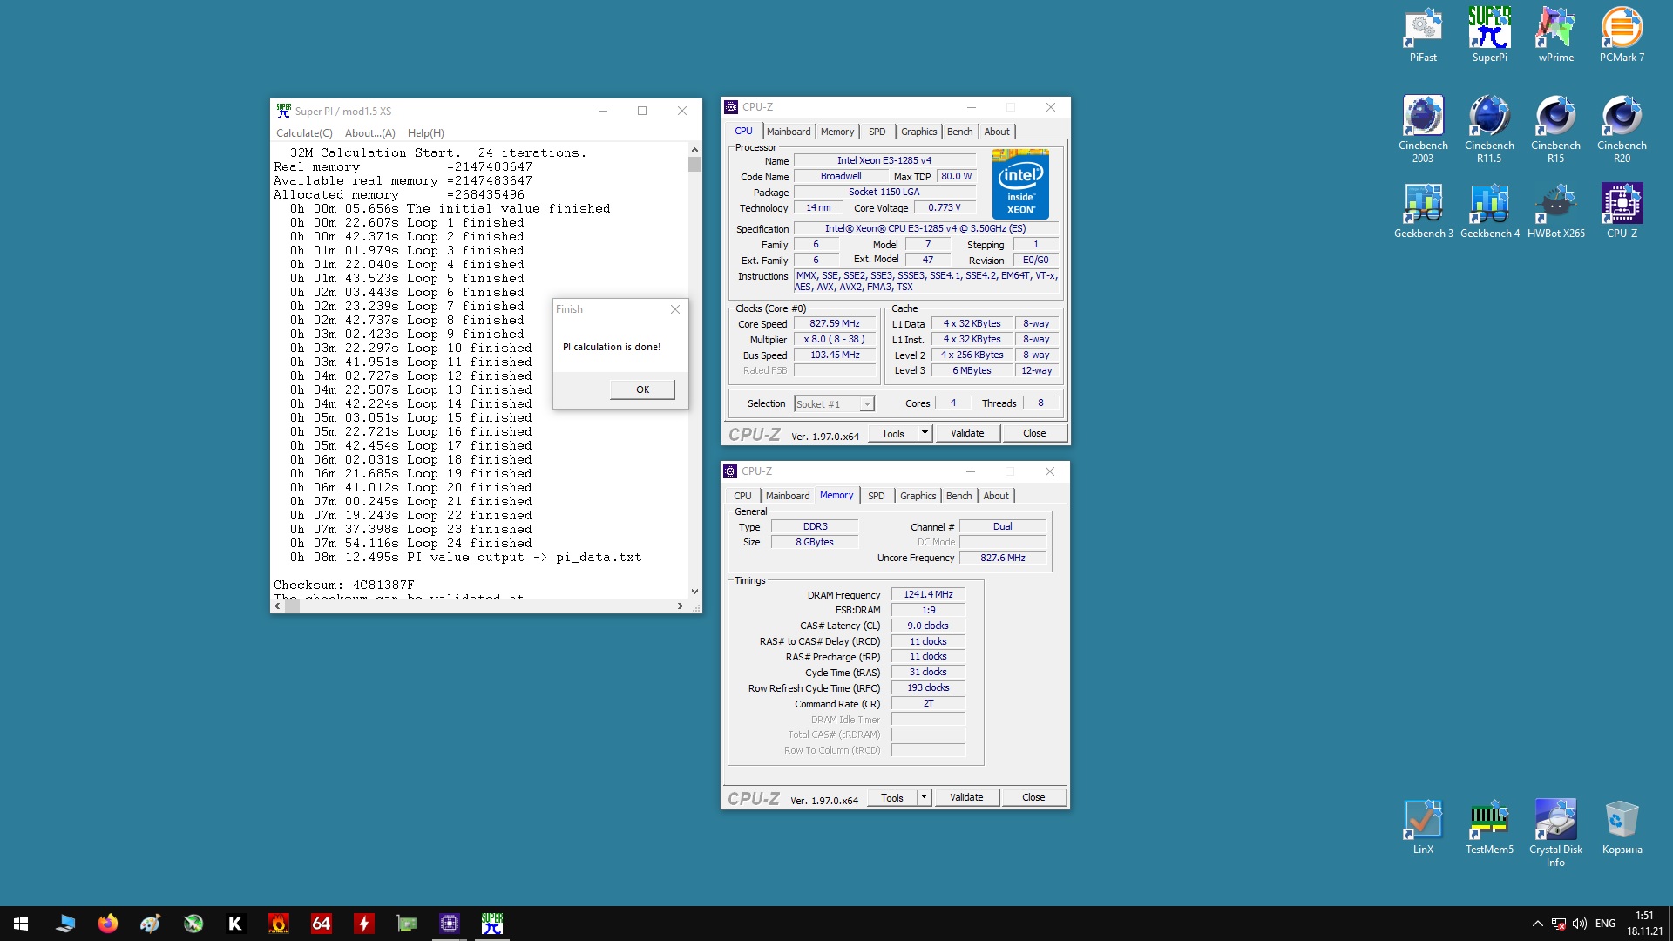Select the Корзина recycle bin icon
The image size is (1673, 941).
point(1622,827)
